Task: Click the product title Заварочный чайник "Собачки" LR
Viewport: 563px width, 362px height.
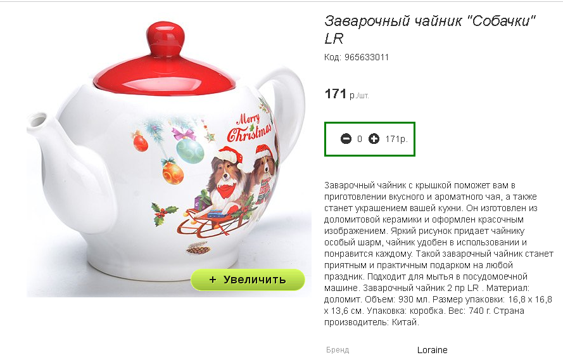Action: tap(429, 29)
